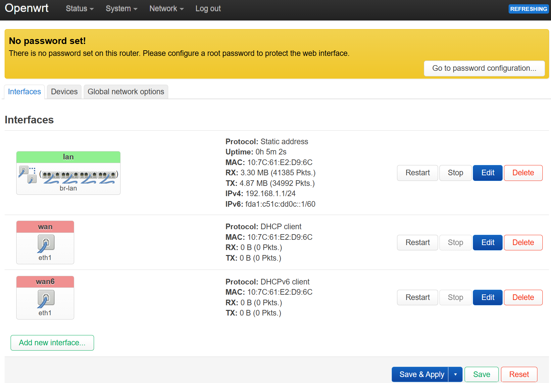Edit the lan interface
Screen dimensions: 551x383
tap(487, 173)
